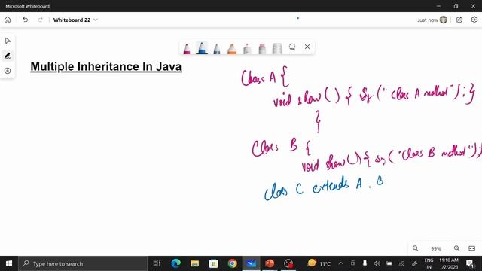482x271 pixels.
Task: Restore down the Whiteboard window
Action: pyautogui.click(x=456, y=6)
